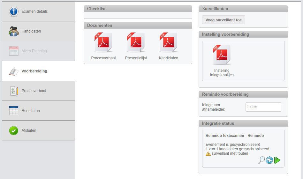Click the Presentielijst document label
The image size is (303, 179).
click(136, 58)
